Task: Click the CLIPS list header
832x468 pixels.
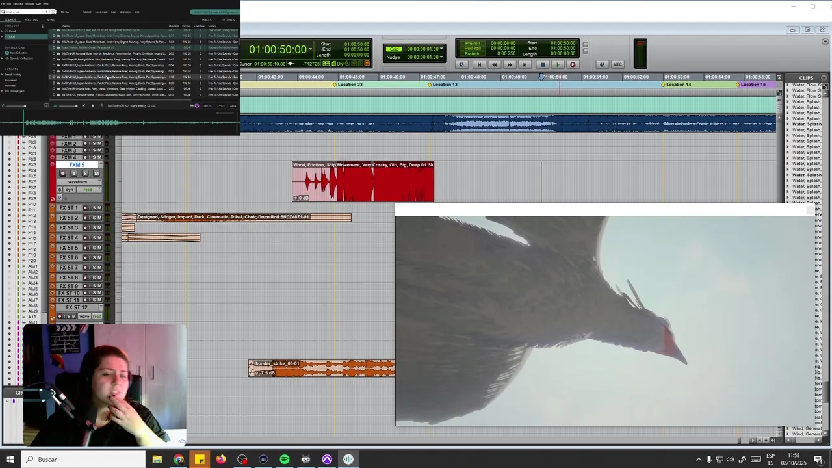Action: (x=806, y=78)
